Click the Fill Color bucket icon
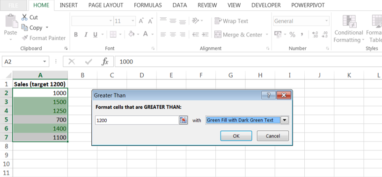 coord(132,34)
